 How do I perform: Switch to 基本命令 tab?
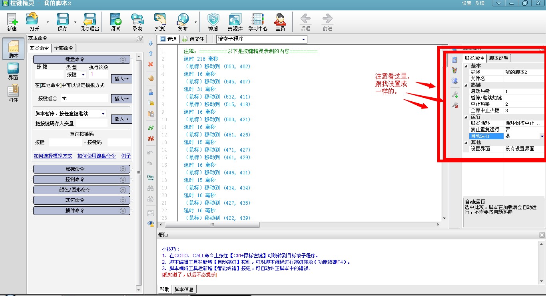(39, 48)
